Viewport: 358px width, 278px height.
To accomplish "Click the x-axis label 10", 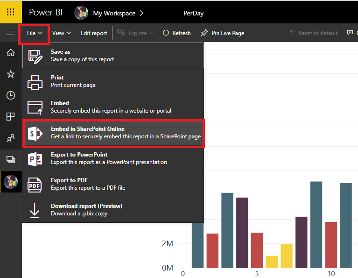I will point(331,274).
